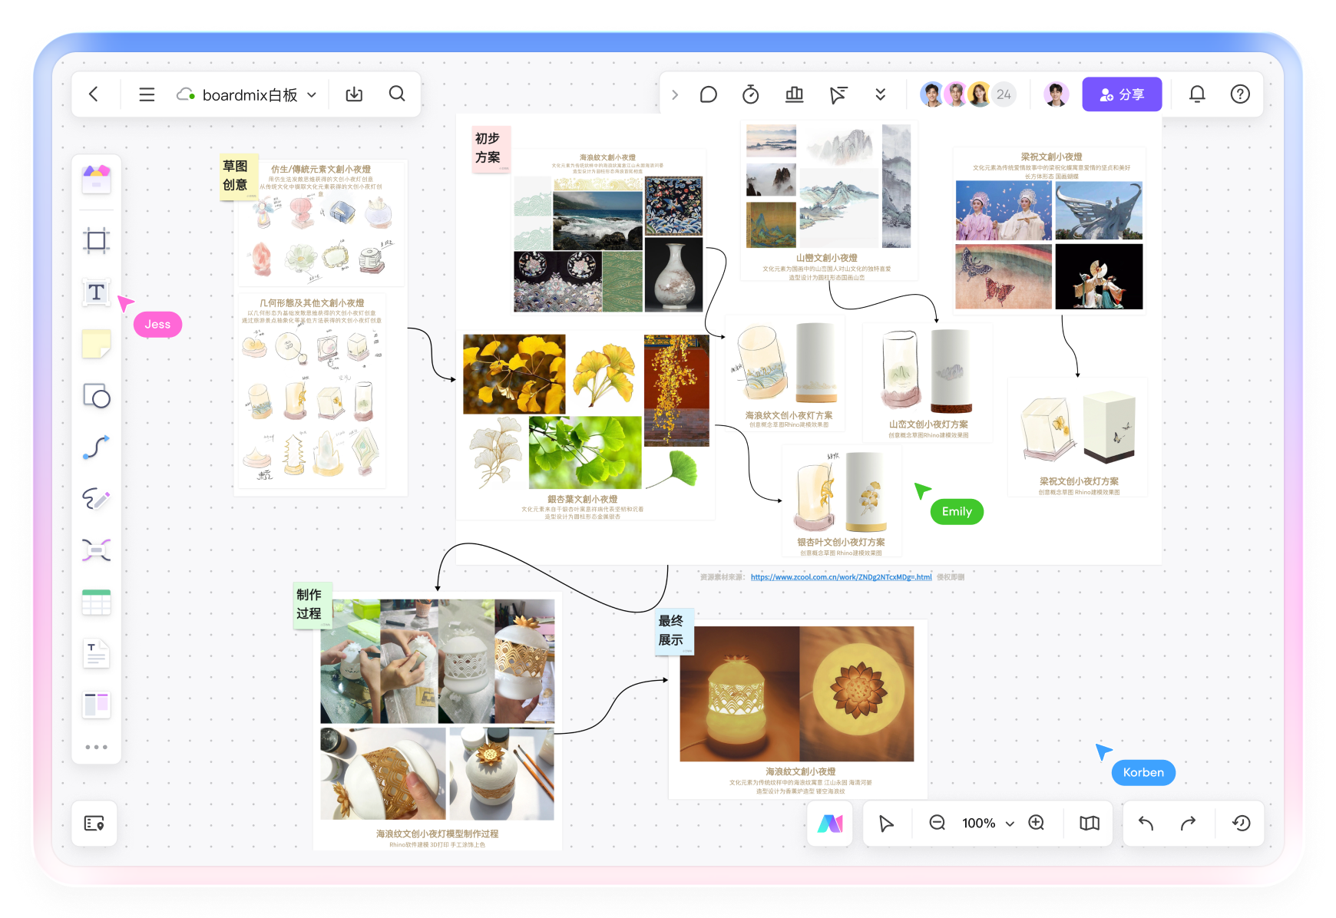The height and width of the screenshot is (918, 1336).
Task: Open more tools ellipsis in left toolbar
Action: click(96, 747)
